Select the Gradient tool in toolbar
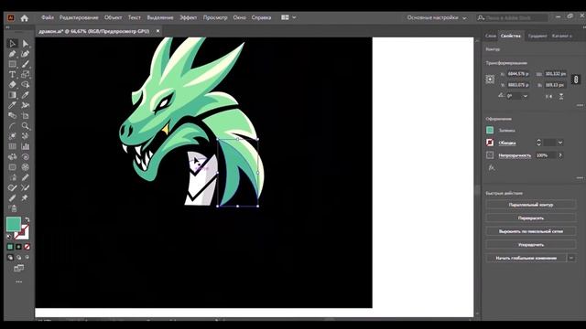This screenshot has height=329, width=586. (x=12, y=95)
